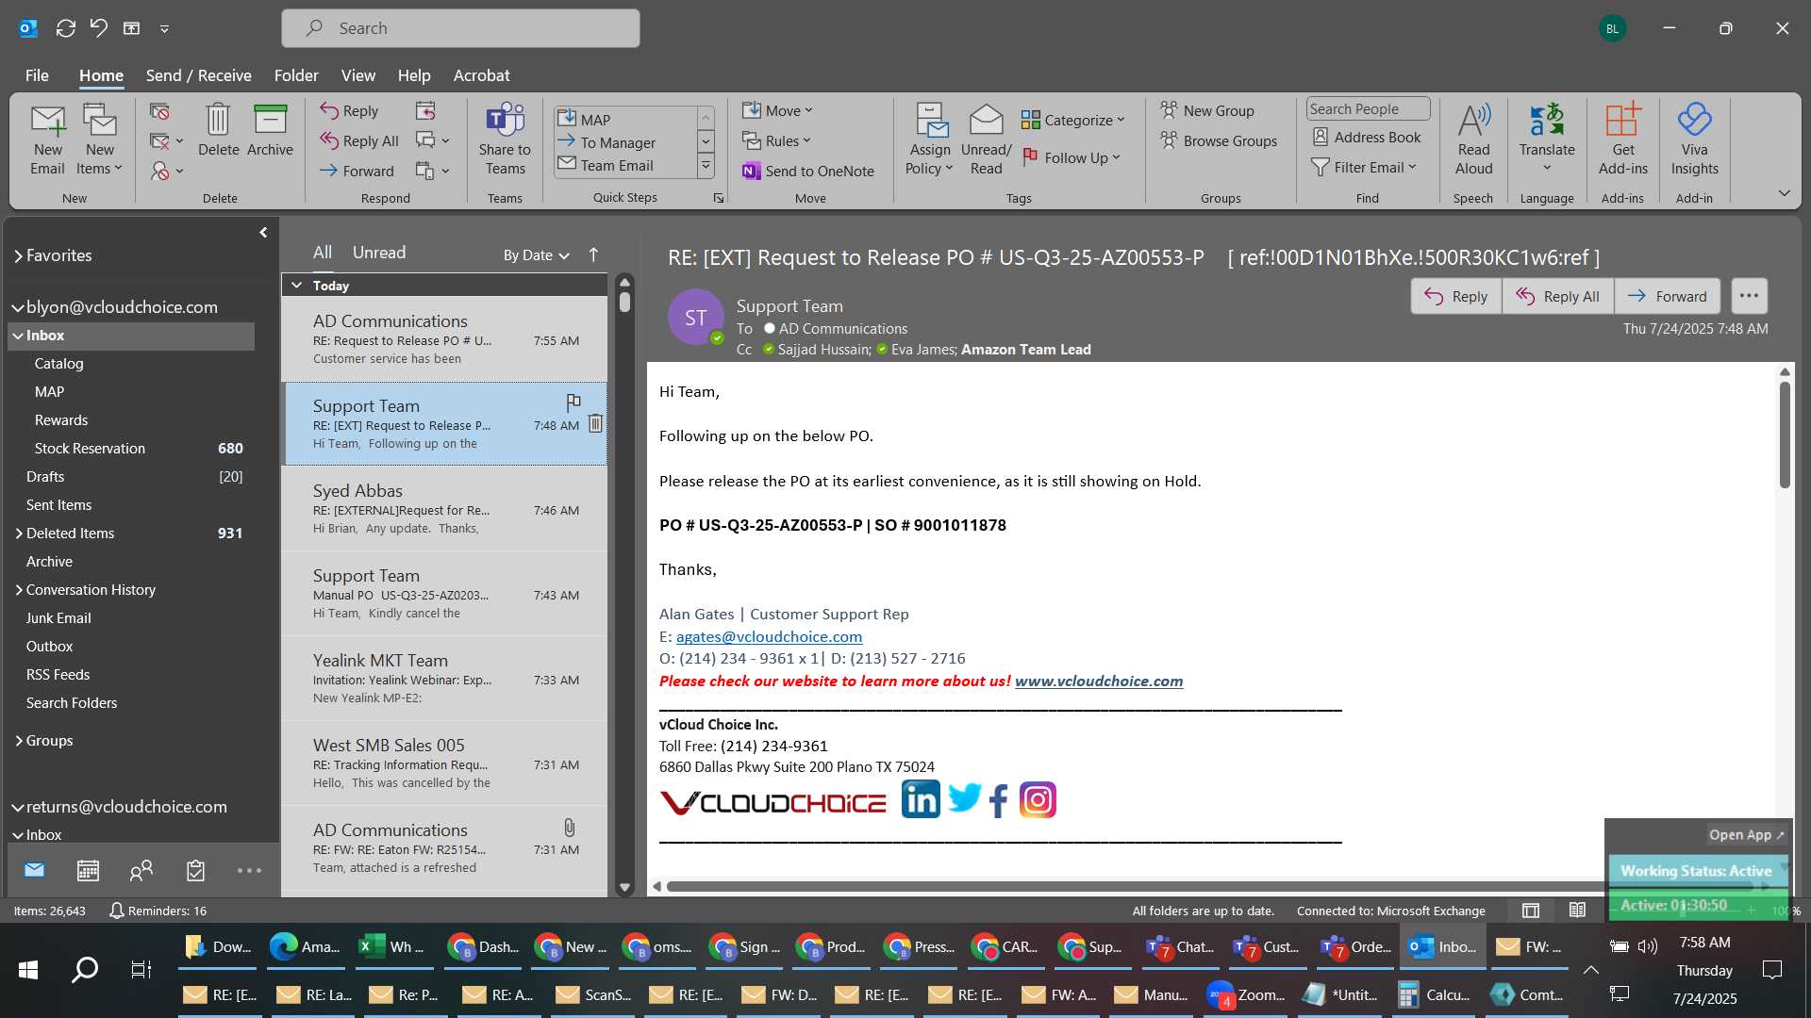Click the New Email icon
The image size is (1811, 1018).
click(x=47, y=121)
